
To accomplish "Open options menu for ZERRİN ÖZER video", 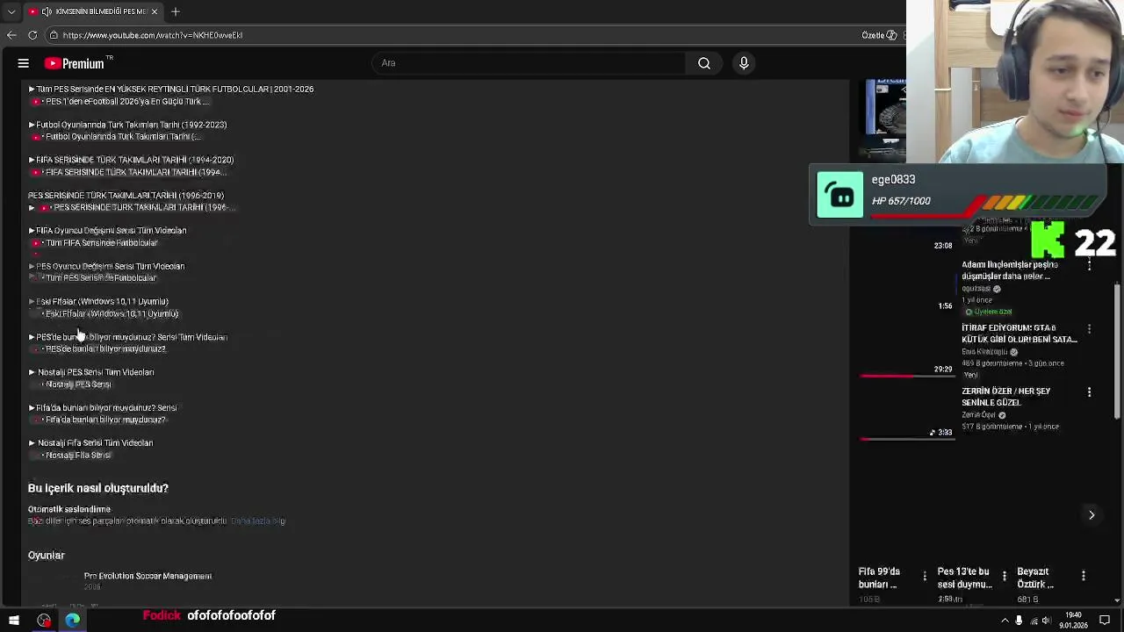I will (1090, 391).
